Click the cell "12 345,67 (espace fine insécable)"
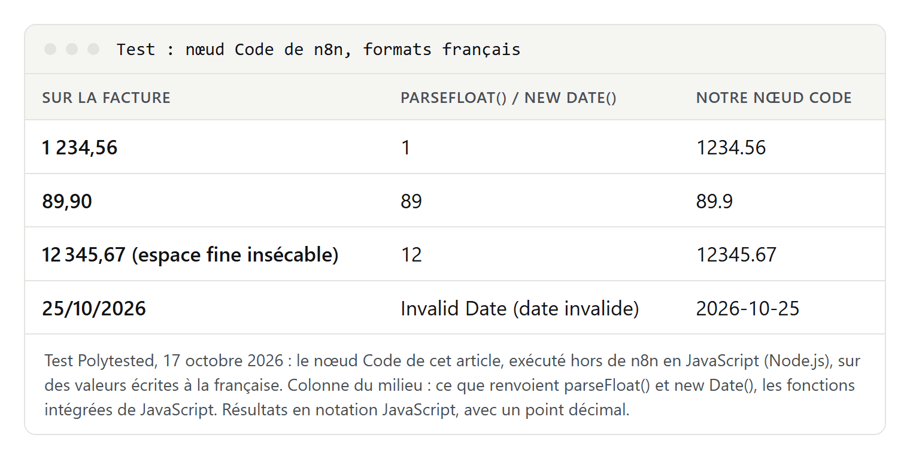The width and height of the screenshot is (910, 459). [190, 254]
